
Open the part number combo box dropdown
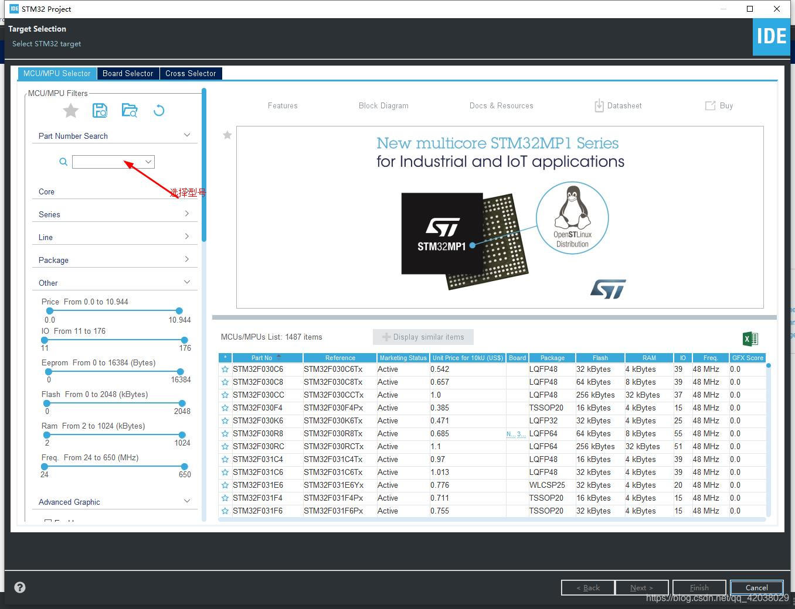(148, 162)
